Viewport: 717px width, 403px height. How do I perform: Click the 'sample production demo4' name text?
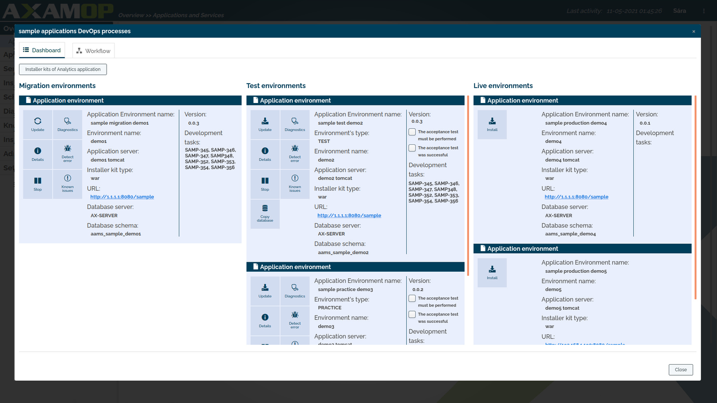point(576,123)
